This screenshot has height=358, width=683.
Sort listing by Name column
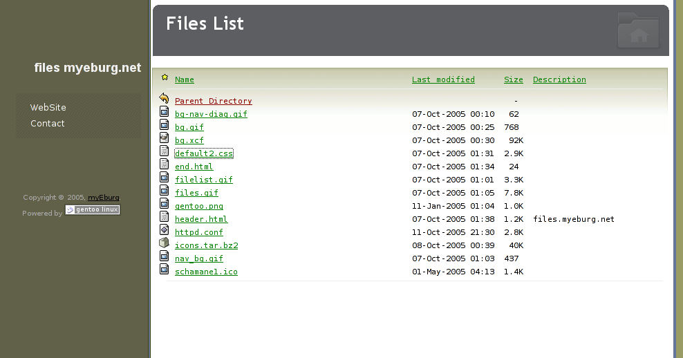[185, 79]
